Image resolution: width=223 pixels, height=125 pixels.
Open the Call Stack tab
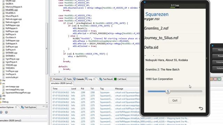click(x=120, y=79)
